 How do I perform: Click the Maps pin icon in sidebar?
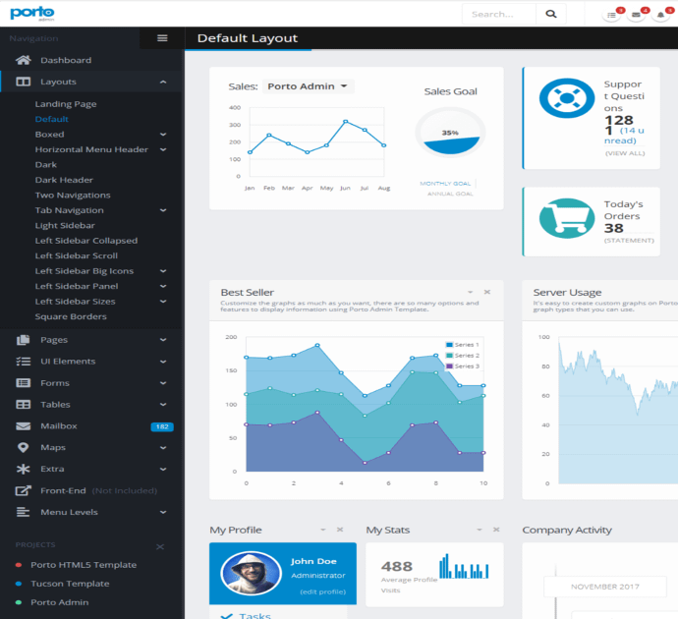pos(23,447)
